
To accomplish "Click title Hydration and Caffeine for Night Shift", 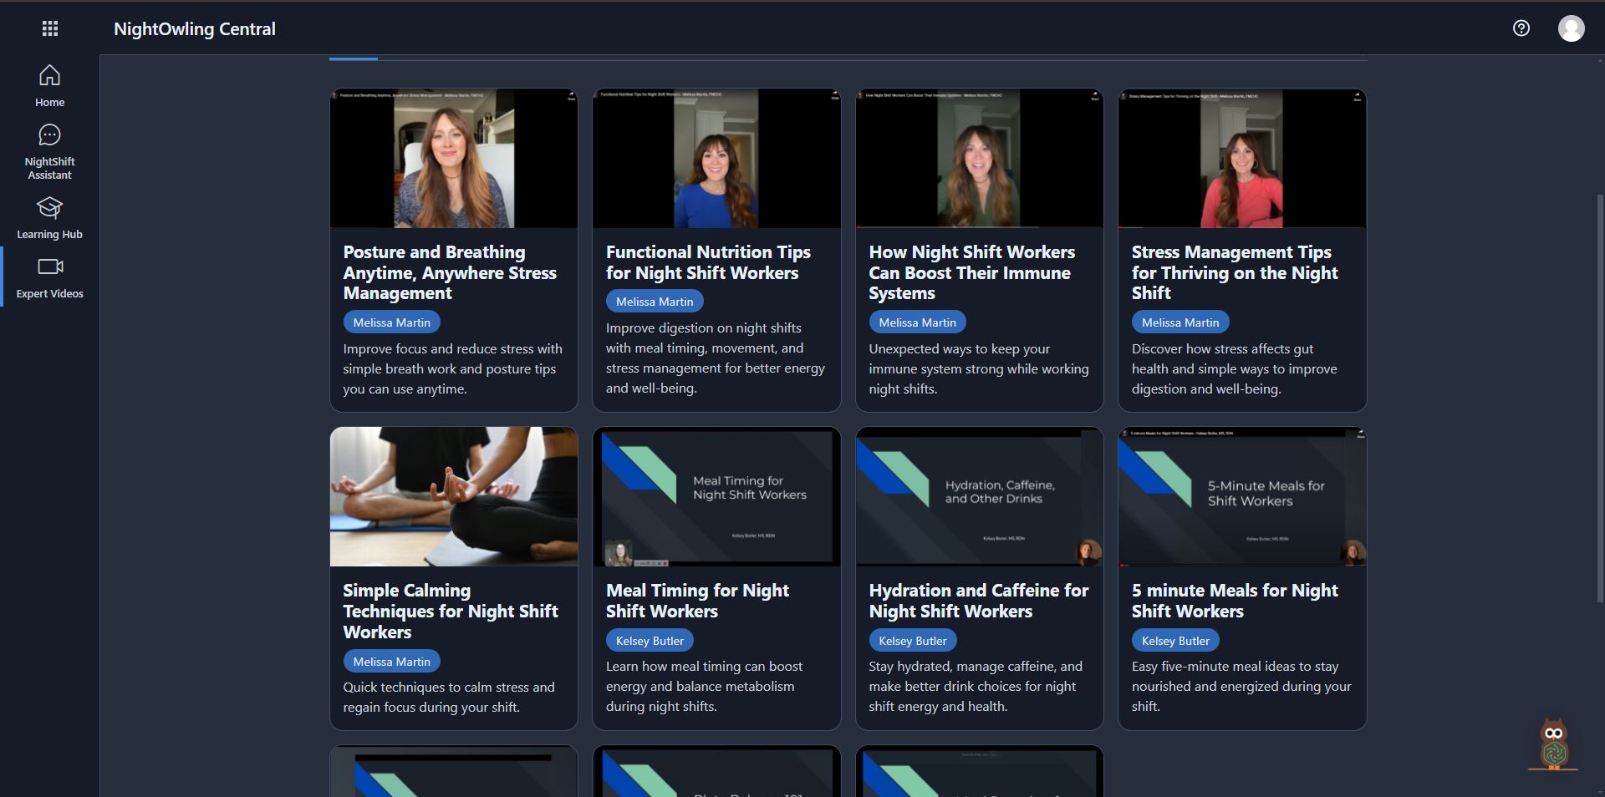I will [x=979, y=601].
